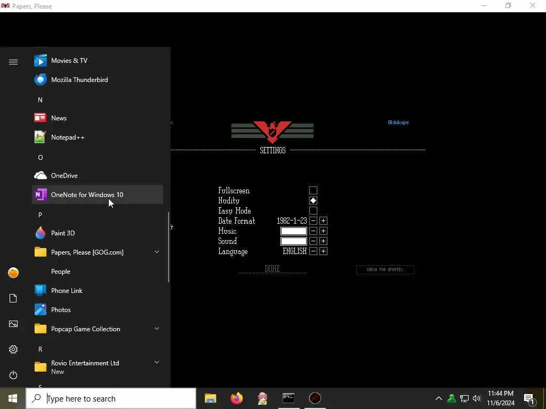
Task: Open the notification center
Action: click(x=529, y=398)
